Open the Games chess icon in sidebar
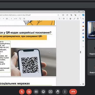Image resolution: width=95 pixels, height=95 pixels. [83, 30]
